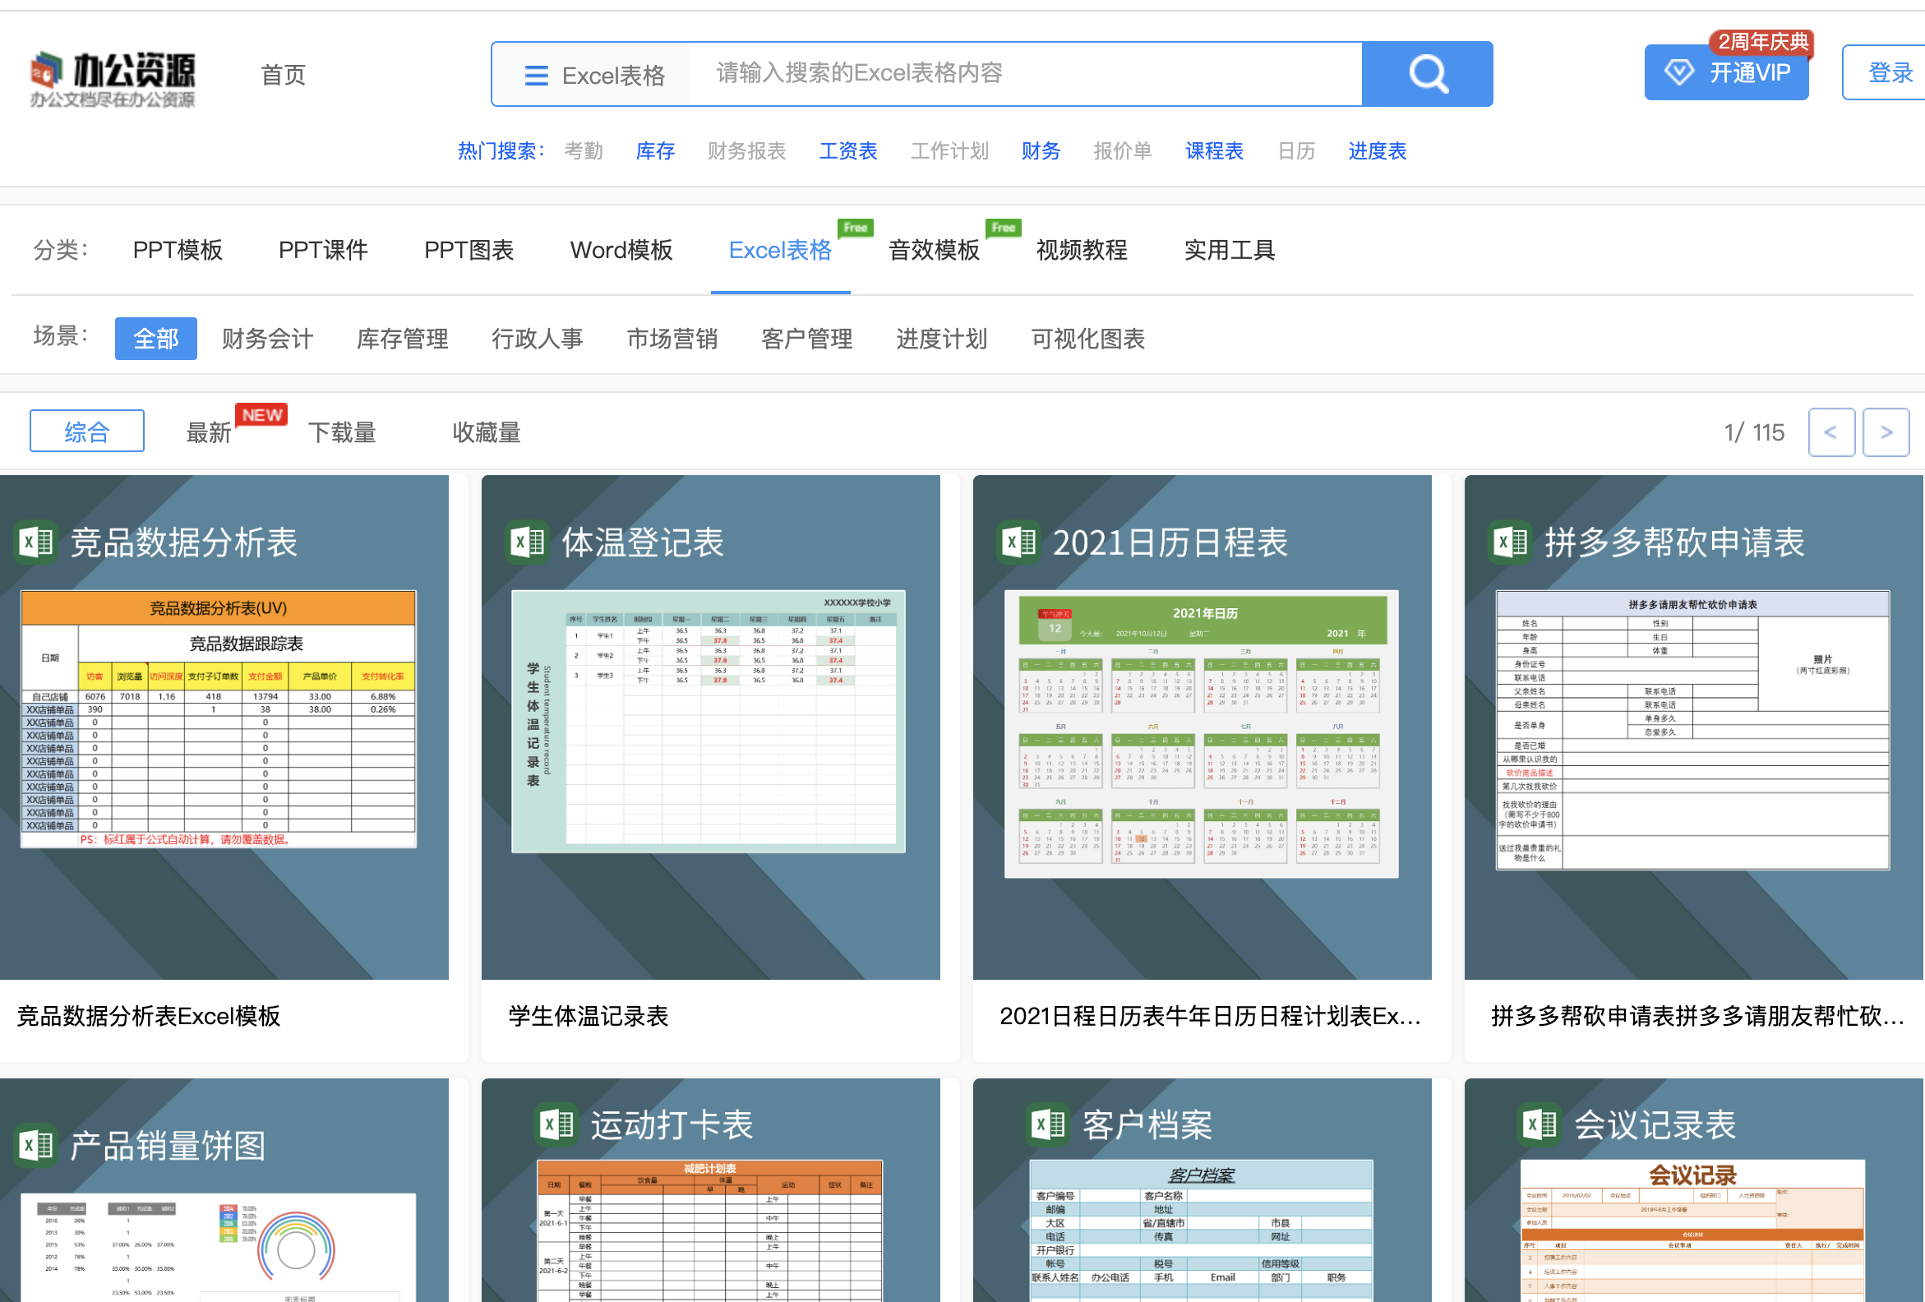The height and width of the screenshot is (1302, 1925).
Task: Open 拼多多帮砍申请表 template thumbnail
Action: tap(1694, 727)
